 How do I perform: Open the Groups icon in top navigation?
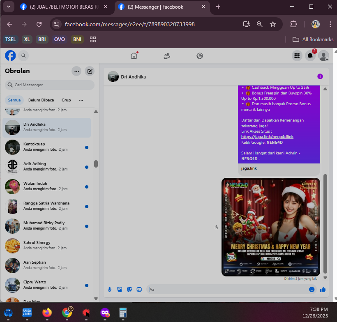200,56
